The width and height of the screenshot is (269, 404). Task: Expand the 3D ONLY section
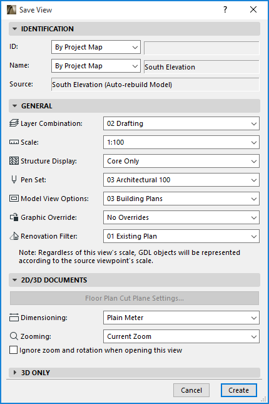coord(134,373)
